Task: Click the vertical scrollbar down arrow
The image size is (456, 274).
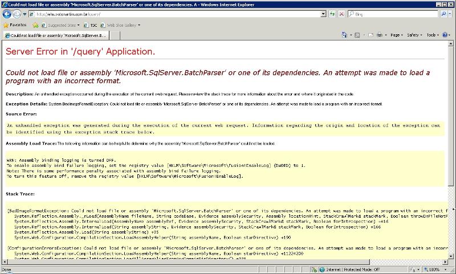Action: tap(451, 256)
